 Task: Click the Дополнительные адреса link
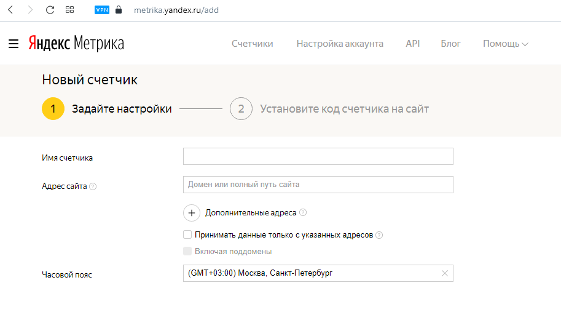tap(251, 213)
